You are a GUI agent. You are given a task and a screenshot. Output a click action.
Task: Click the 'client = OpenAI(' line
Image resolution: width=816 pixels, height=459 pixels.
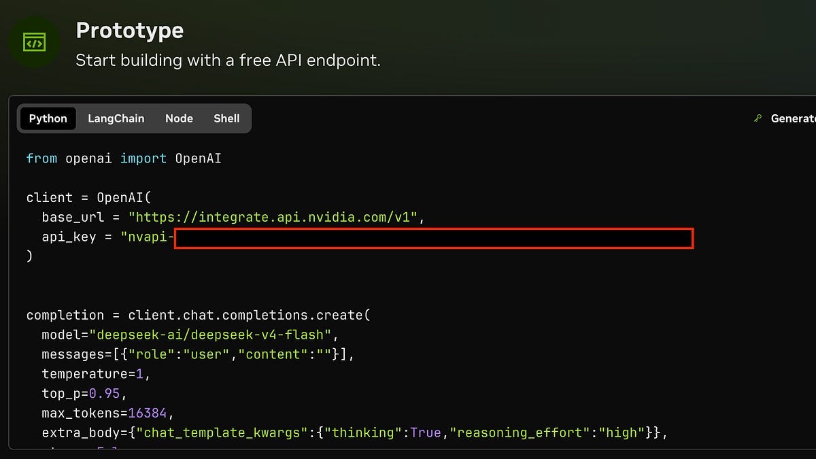[88, 198]
